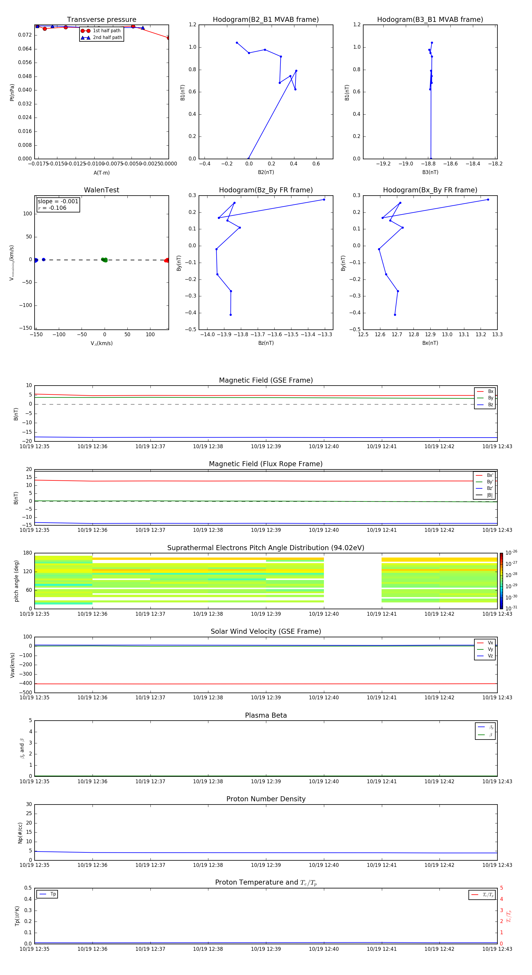The height and width of the screenshot is (975, 532).
Task: Click 'Vz' legend entry in velocity plot
Action: (485, 656)
